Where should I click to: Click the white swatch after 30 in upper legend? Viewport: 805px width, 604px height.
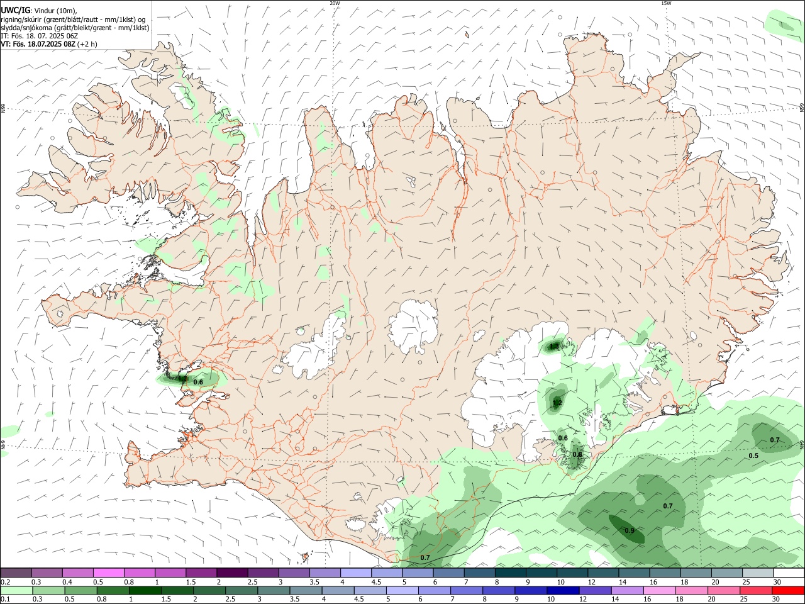(789, 573)
